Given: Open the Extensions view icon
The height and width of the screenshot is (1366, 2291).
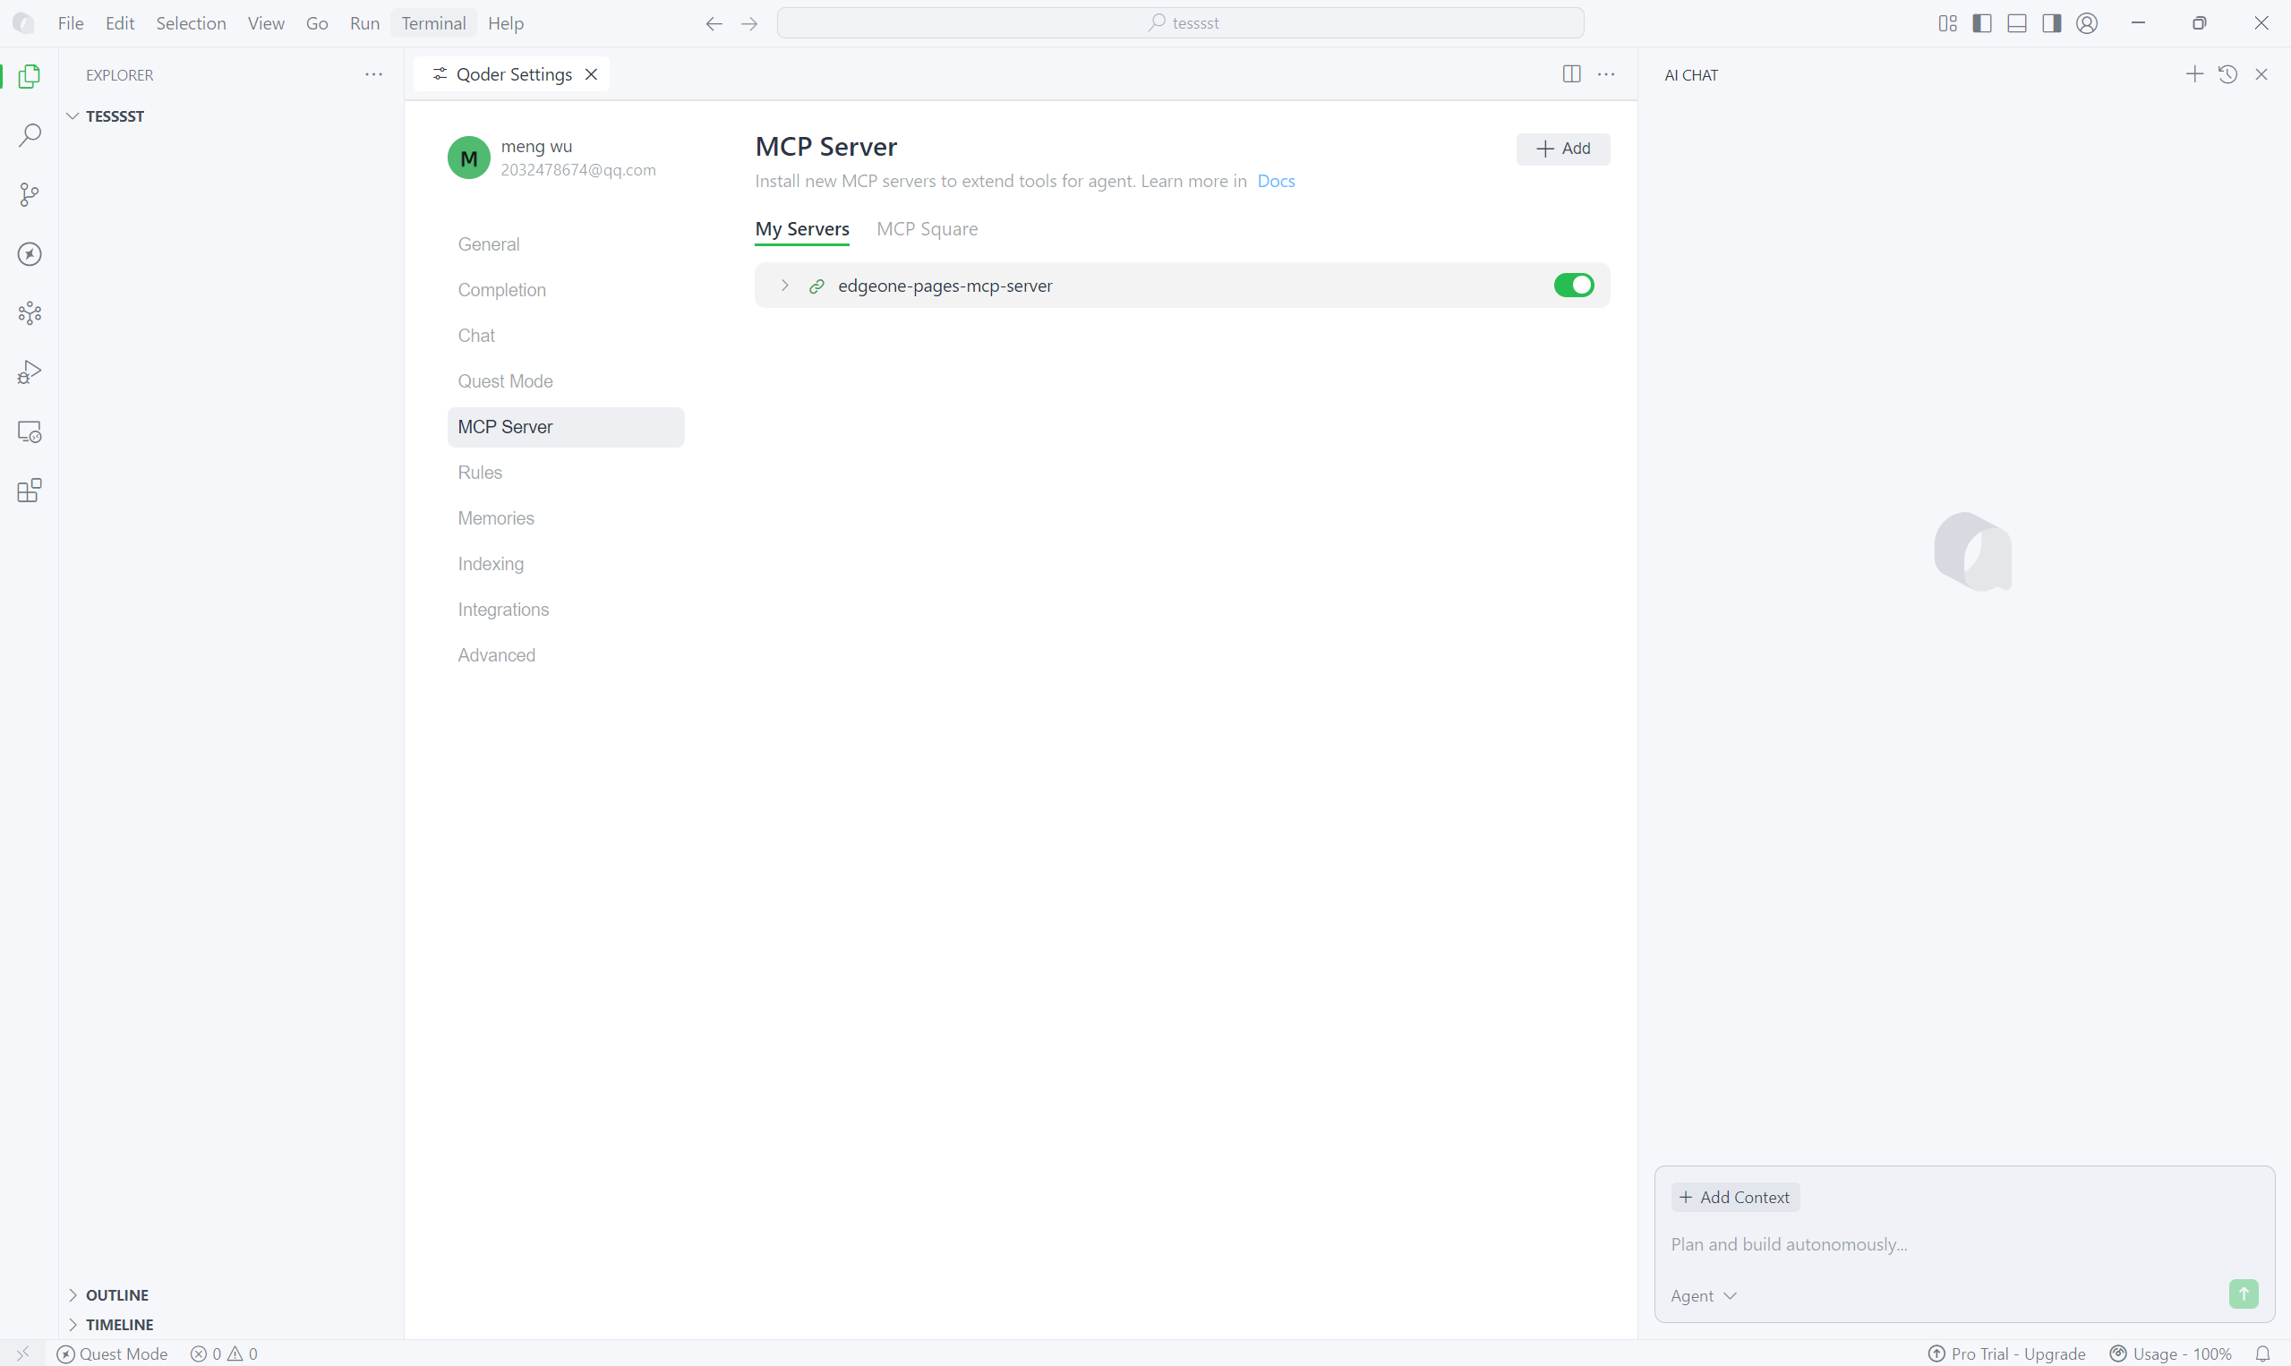Looking at the screenshot, I should [30, 491].
